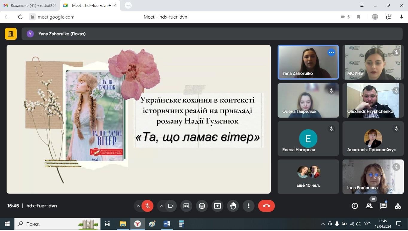Screen dimensions: 408x231
Task: Switch keyboard language УКР indicator
Action: [x=368, y=224]
